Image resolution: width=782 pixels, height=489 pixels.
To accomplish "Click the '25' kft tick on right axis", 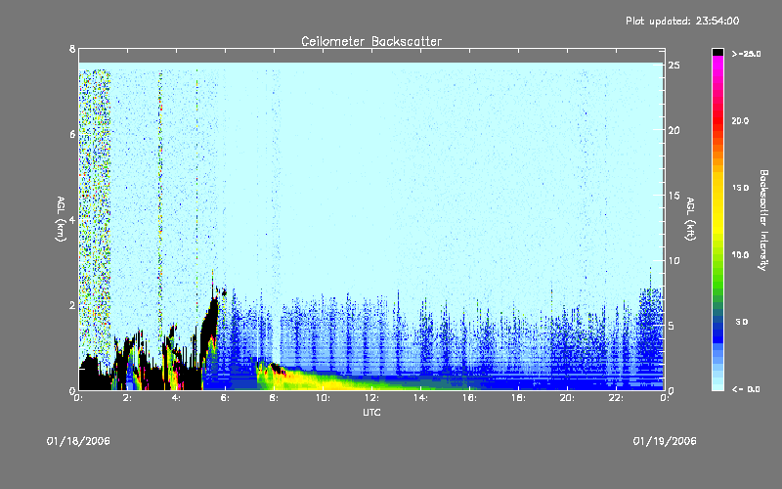I will pyautogui.click(x=673, y=66).
